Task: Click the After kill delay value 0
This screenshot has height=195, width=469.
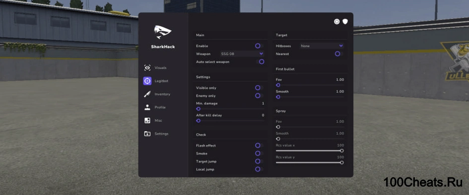Action: tap(263, 115)
